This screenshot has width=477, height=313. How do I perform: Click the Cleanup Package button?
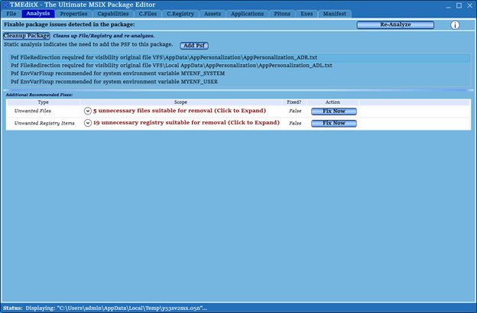point(27,36)
